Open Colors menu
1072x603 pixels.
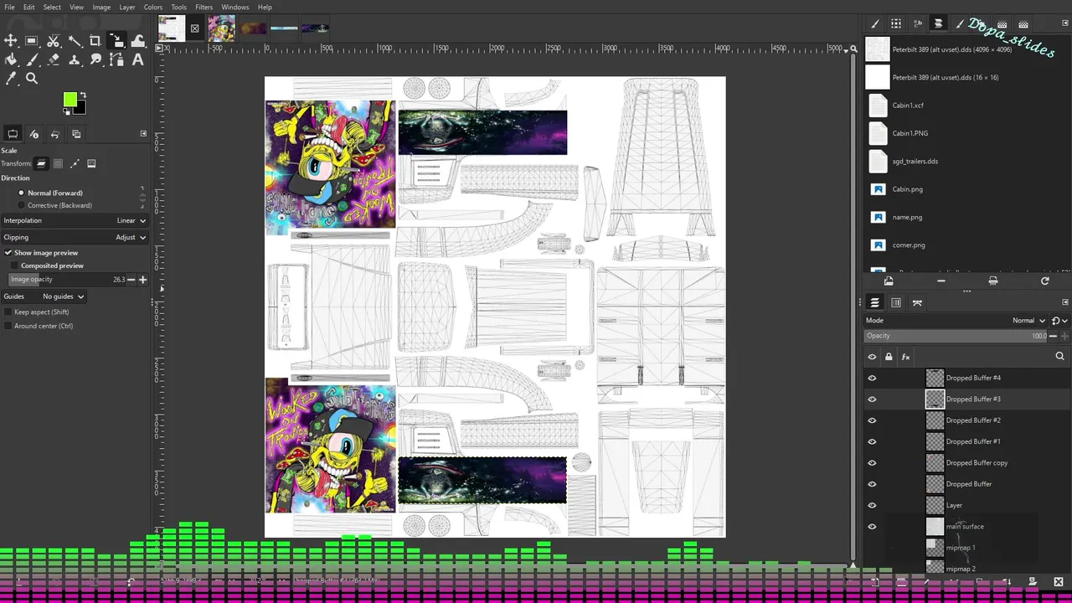click(x=153, y=8)
